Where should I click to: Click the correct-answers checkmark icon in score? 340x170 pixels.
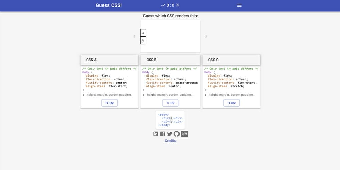[163, 5]
